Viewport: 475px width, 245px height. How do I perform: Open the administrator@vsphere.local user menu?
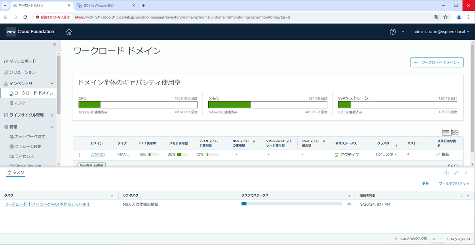(441, 32)
